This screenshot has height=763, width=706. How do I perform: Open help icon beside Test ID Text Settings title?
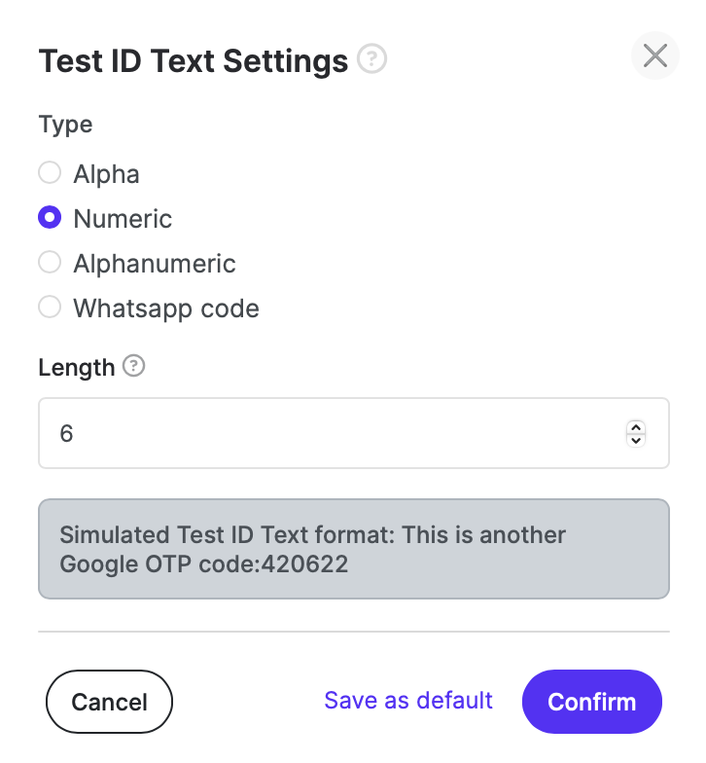click(x=371, y=58)
